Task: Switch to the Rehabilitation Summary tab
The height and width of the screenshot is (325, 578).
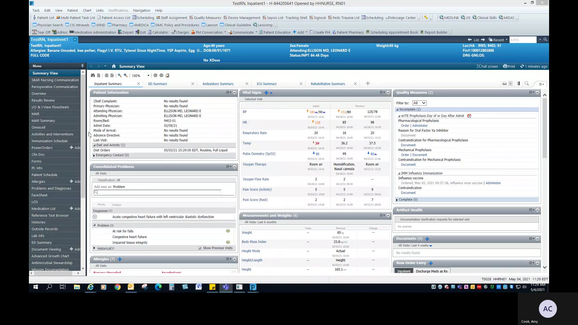Action: click(x=328, y=84)
